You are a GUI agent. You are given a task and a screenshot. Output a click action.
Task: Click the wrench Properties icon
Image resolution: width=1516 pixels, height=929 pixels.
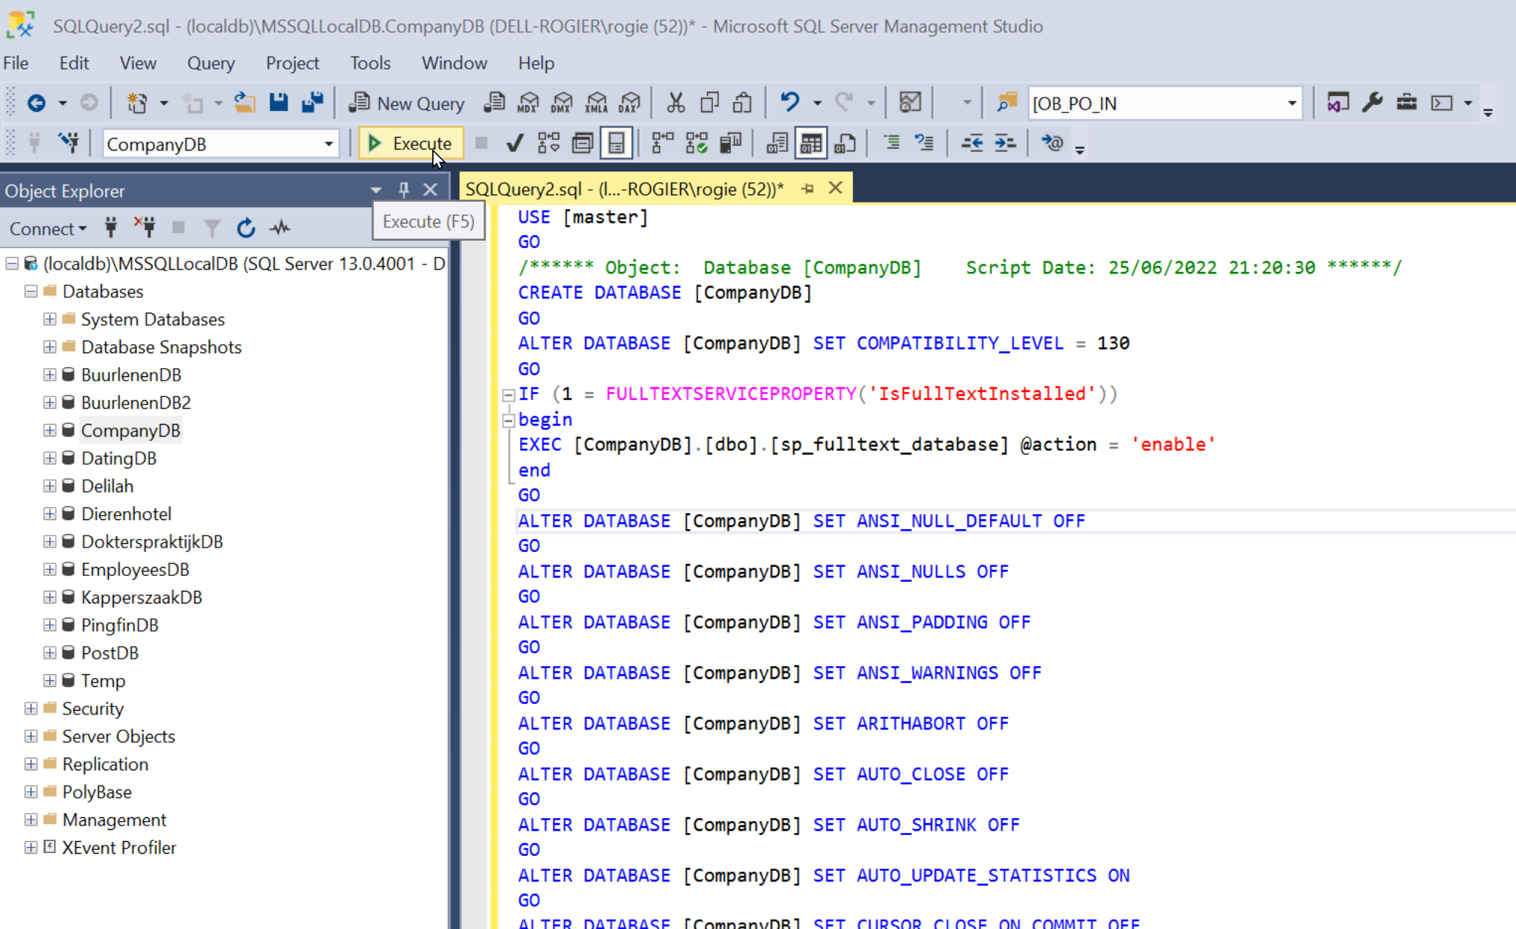point(1372,103)
